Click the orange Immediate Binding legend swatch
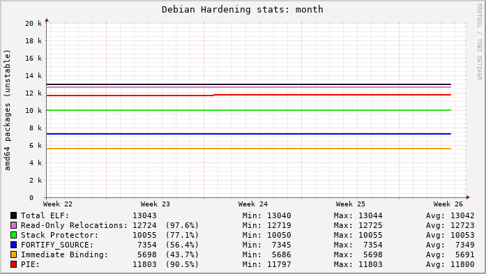486x274 pixels. click(x=14, y=254)
